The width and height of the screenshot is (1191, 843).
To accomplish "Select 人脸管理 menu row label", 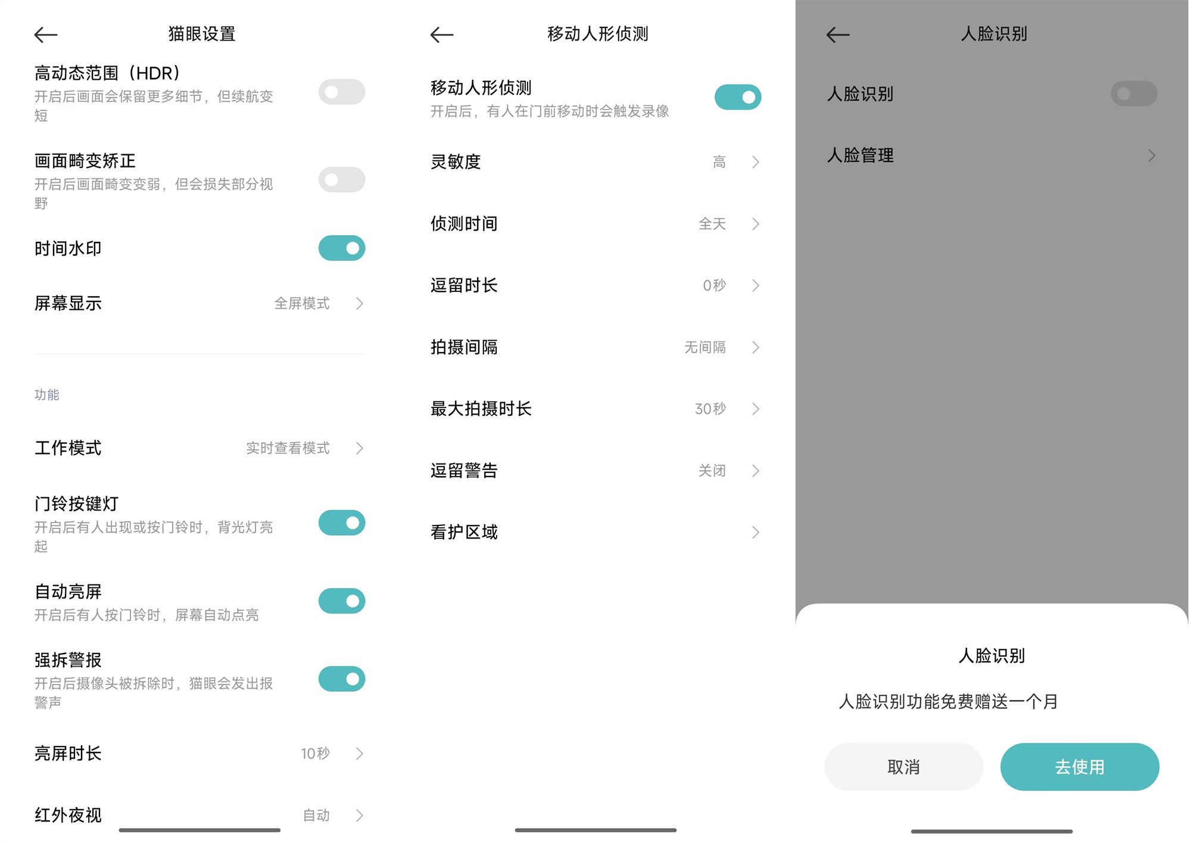I will click(x=860, y=155).
